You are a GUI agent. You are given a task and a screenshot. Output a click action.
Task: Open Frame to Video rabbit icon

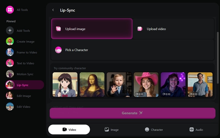pyautogui.click(x=10, y=52)
